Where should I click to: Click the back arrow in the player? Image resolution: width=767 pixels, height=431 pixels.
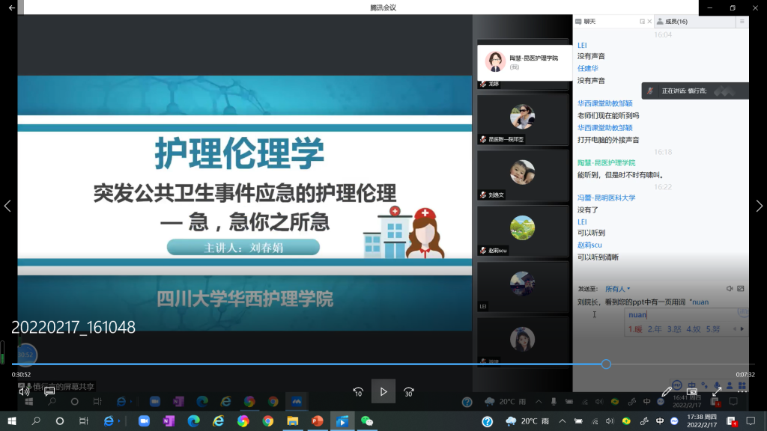pos(12,7)
